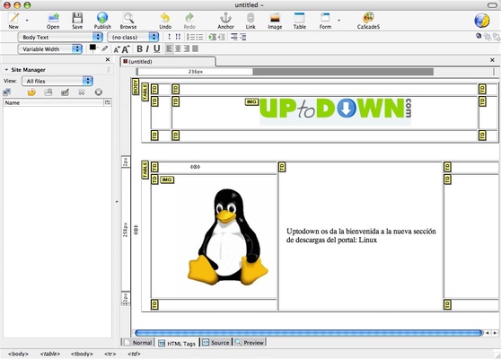
Task: Open the Body Text paragraph format dropdown
Action: click(x=60, y=37)
